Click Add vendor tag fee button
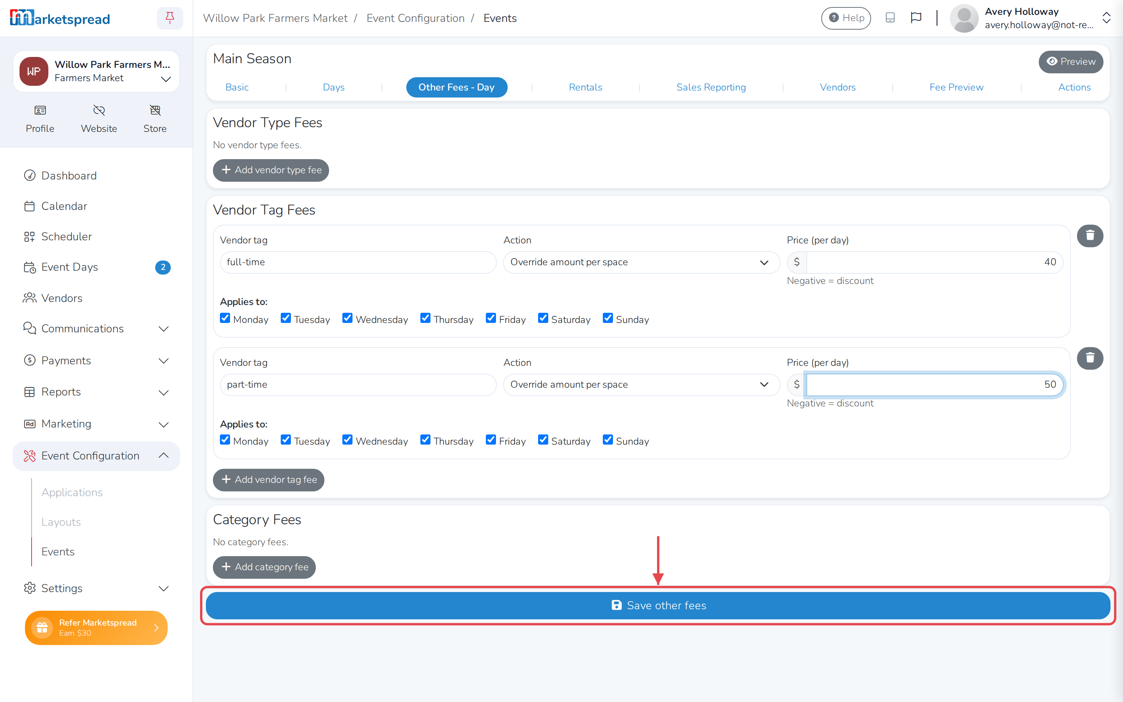This screenshot has width=1123, height=702. click(x=269, y=480)
